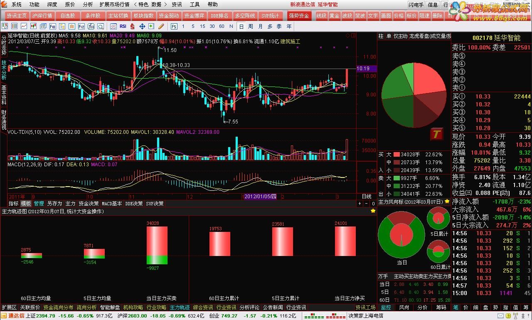Click the minus zoom button under chart

coord(367,204)
